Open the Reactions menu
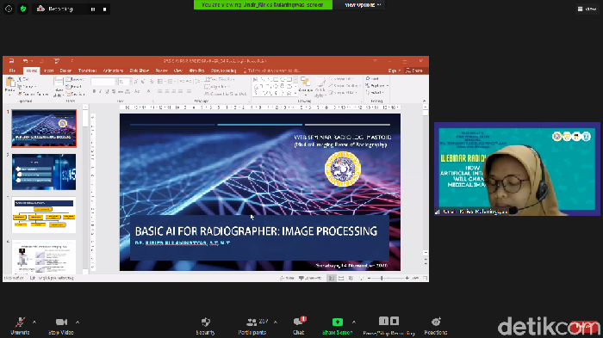Image resolution: width=603 pixels, height=338 pixels. pos(436,326)
